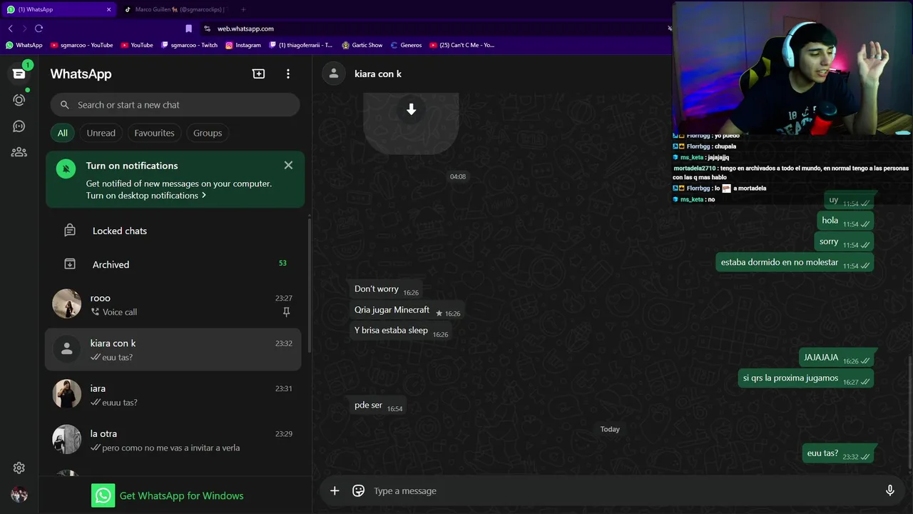Focus the Search or start a new chat field
The height and width of the screenshot is (514, 913).
(x=175, y=105)
